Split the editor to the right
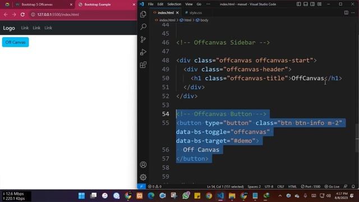The image size is (359, 202). [346, 12]
